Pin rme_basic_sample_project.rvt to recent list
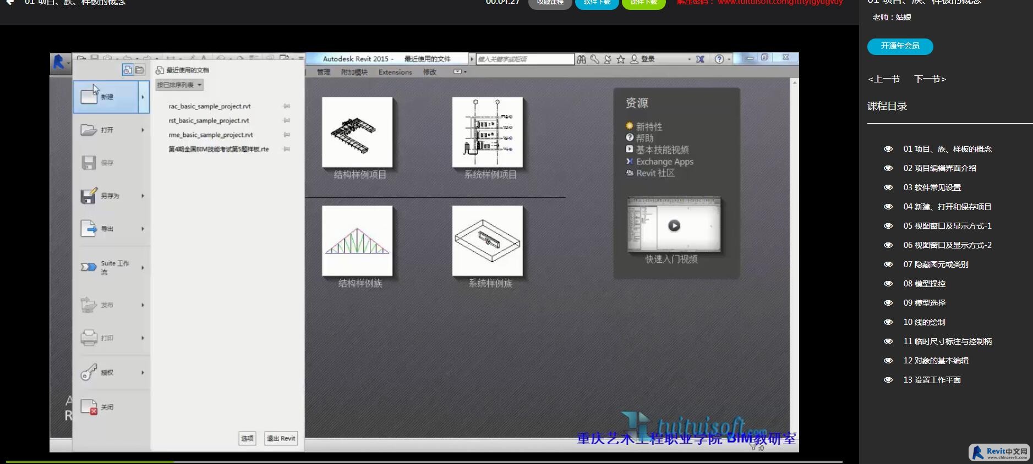Image resolution: width=1033 pixels, height=464 pixels. [287, 135]
